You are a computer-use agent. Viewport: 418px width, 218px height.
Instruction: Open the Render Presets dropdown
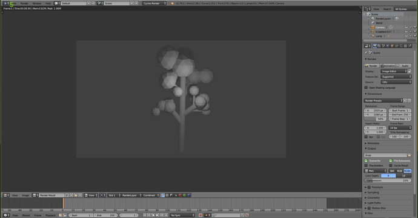click(x=383, y=100)
